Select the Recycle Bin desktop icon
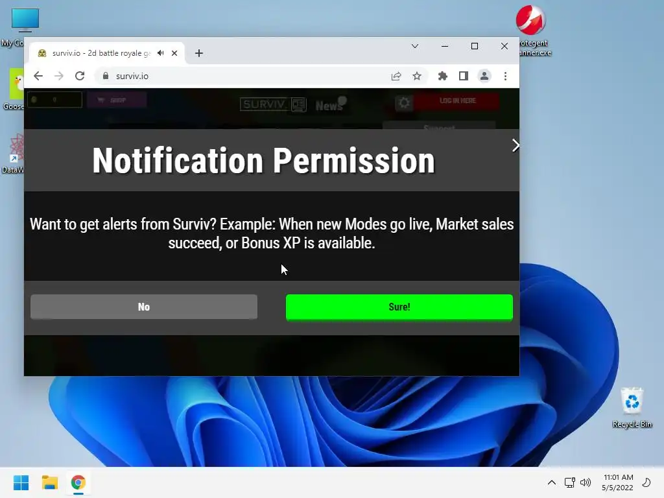The image size is (664, 498). 632,407
